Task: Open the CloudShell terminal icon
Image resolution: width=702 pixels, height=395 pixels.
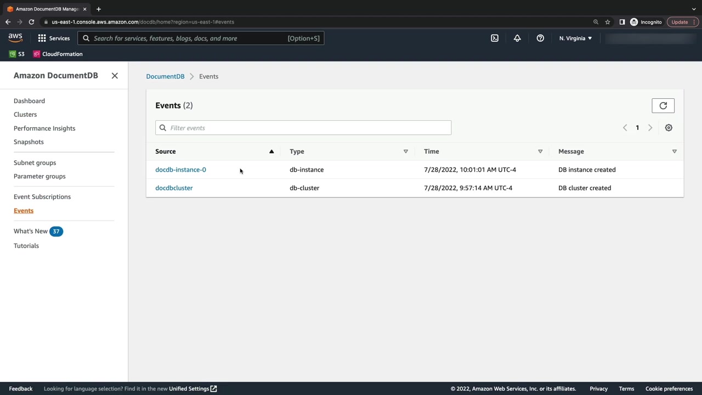Action: pyautogui.click(x=495, y=38)
